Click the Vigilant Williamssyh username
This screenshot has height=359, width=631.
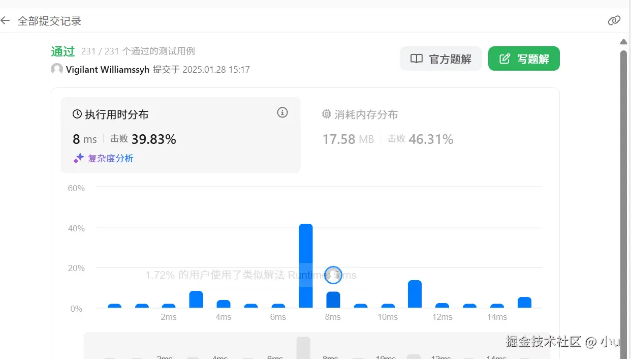[108, 69]
